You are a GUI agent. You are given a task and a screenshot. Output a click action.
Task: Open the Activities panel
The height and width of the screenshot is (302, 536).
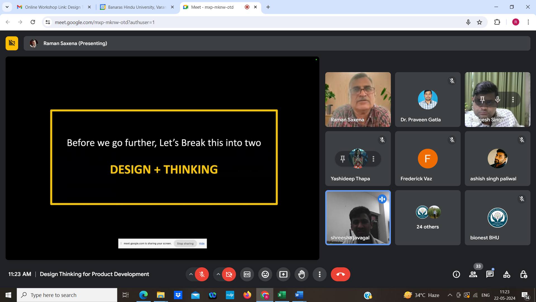pyautogui.click(x=506, y=274)
